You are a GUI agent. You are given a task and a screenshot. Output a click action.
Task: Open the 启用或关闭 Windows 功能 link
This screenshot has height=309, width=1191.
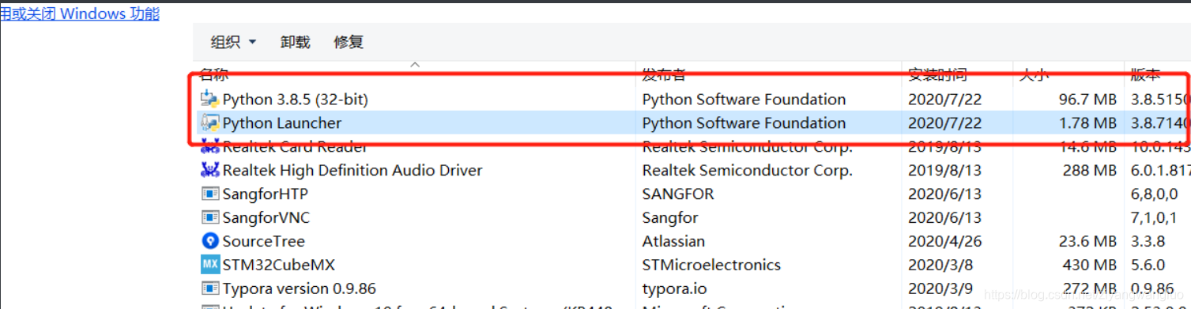(80, 13)
